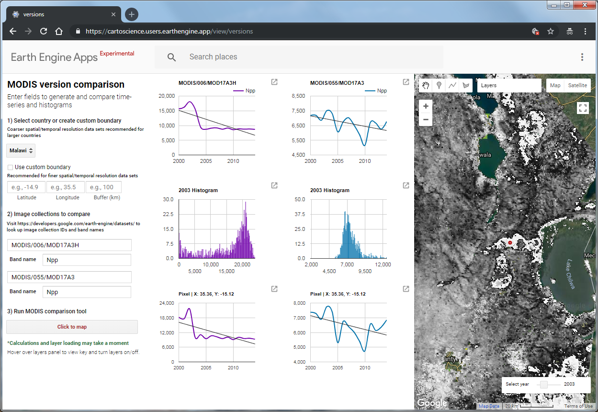This screenshot has height=412, width=598.
Task: Pop out the blue 2003 Histogram chart
Action: click(x=406, y=185)
